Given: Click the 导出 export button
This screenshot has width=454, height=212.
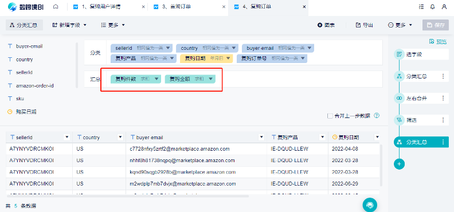Looking at the screenshot, I should pyautogui.click(x=364, y=25).
